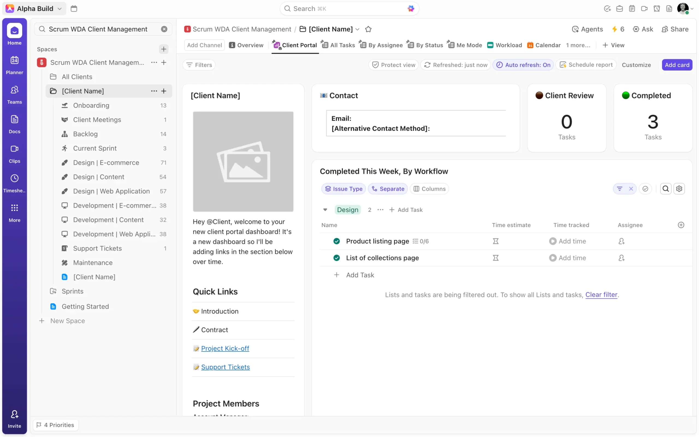
Task: Toggle List of collections page completion check
Action: coord(336,258)
